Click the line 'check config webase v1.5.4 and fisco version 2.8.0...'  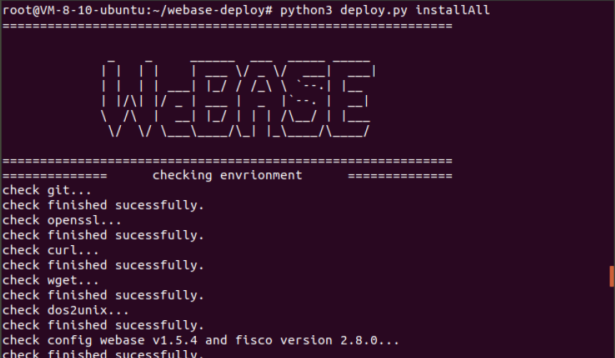coord(200,340)
